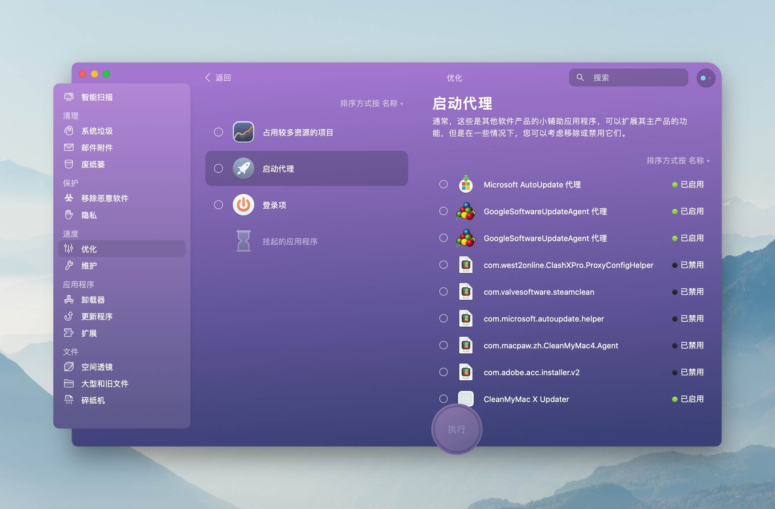Screen dimensions: 775x509
Task: Open the Privacy (隐私) hand icon
Action: coord(69,215)
